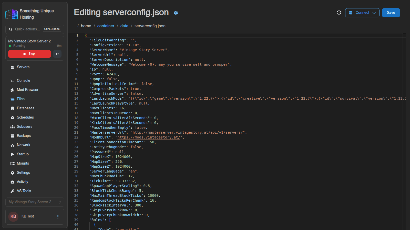Click the "Port": 42420 line
410x230 pixels.
click(x=104, y=74)
